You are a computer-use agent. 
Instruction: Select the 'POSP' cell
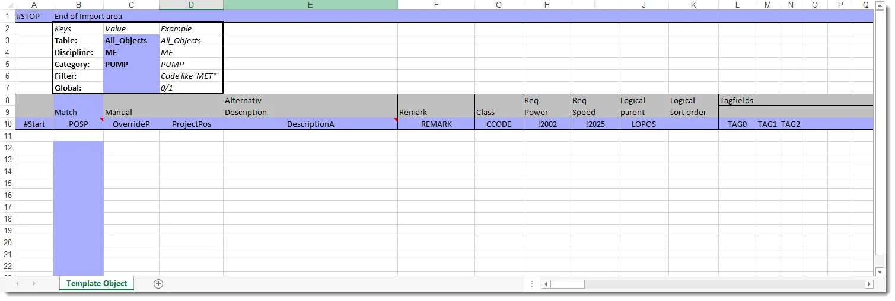pos(78,124)
